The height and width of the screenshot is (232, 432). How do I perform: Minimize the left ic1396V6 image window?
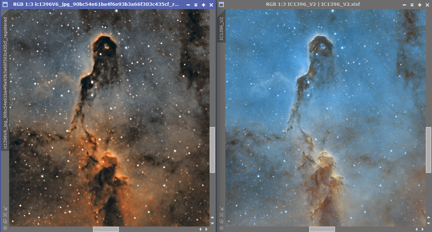click(x=188, y=5)
